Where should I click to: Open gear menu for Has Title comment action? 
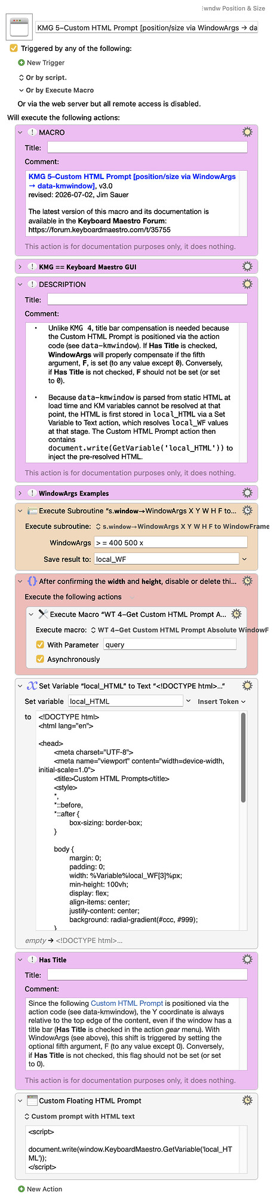click(x=247, y=959)
